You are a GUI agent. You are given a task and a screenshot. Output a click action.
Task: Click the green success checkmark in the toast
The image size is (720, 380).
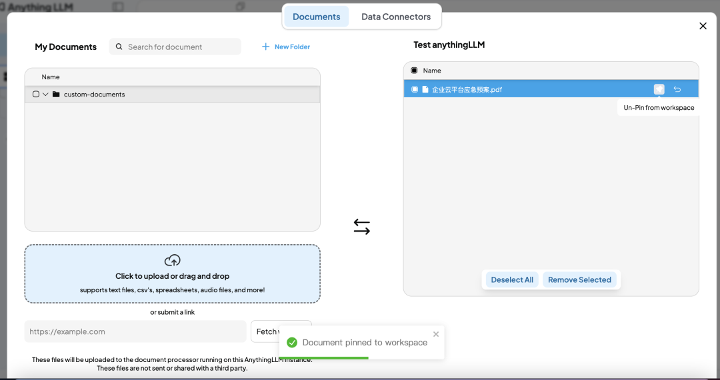(x=292, y=343)
